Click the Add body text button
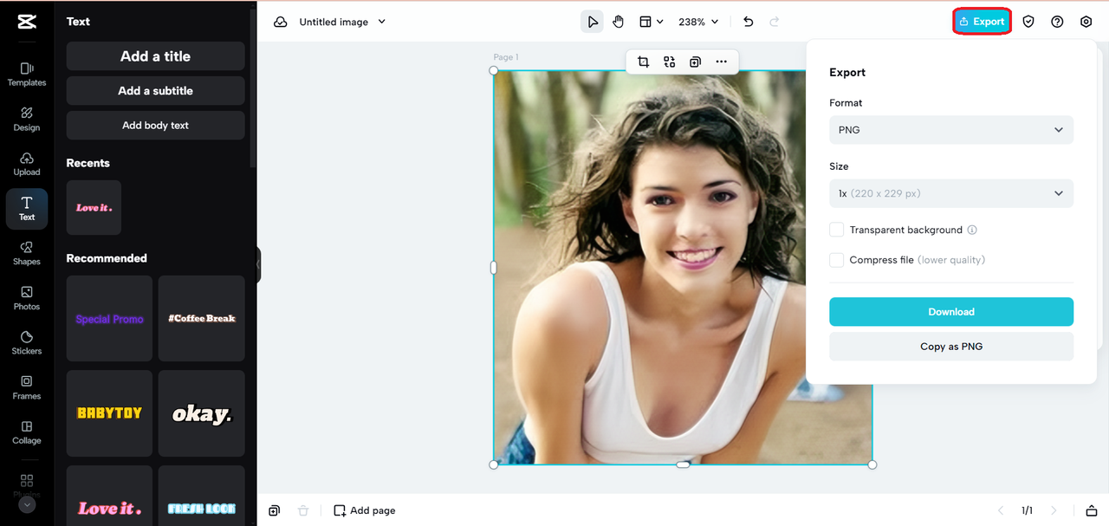 coord(155,126)
